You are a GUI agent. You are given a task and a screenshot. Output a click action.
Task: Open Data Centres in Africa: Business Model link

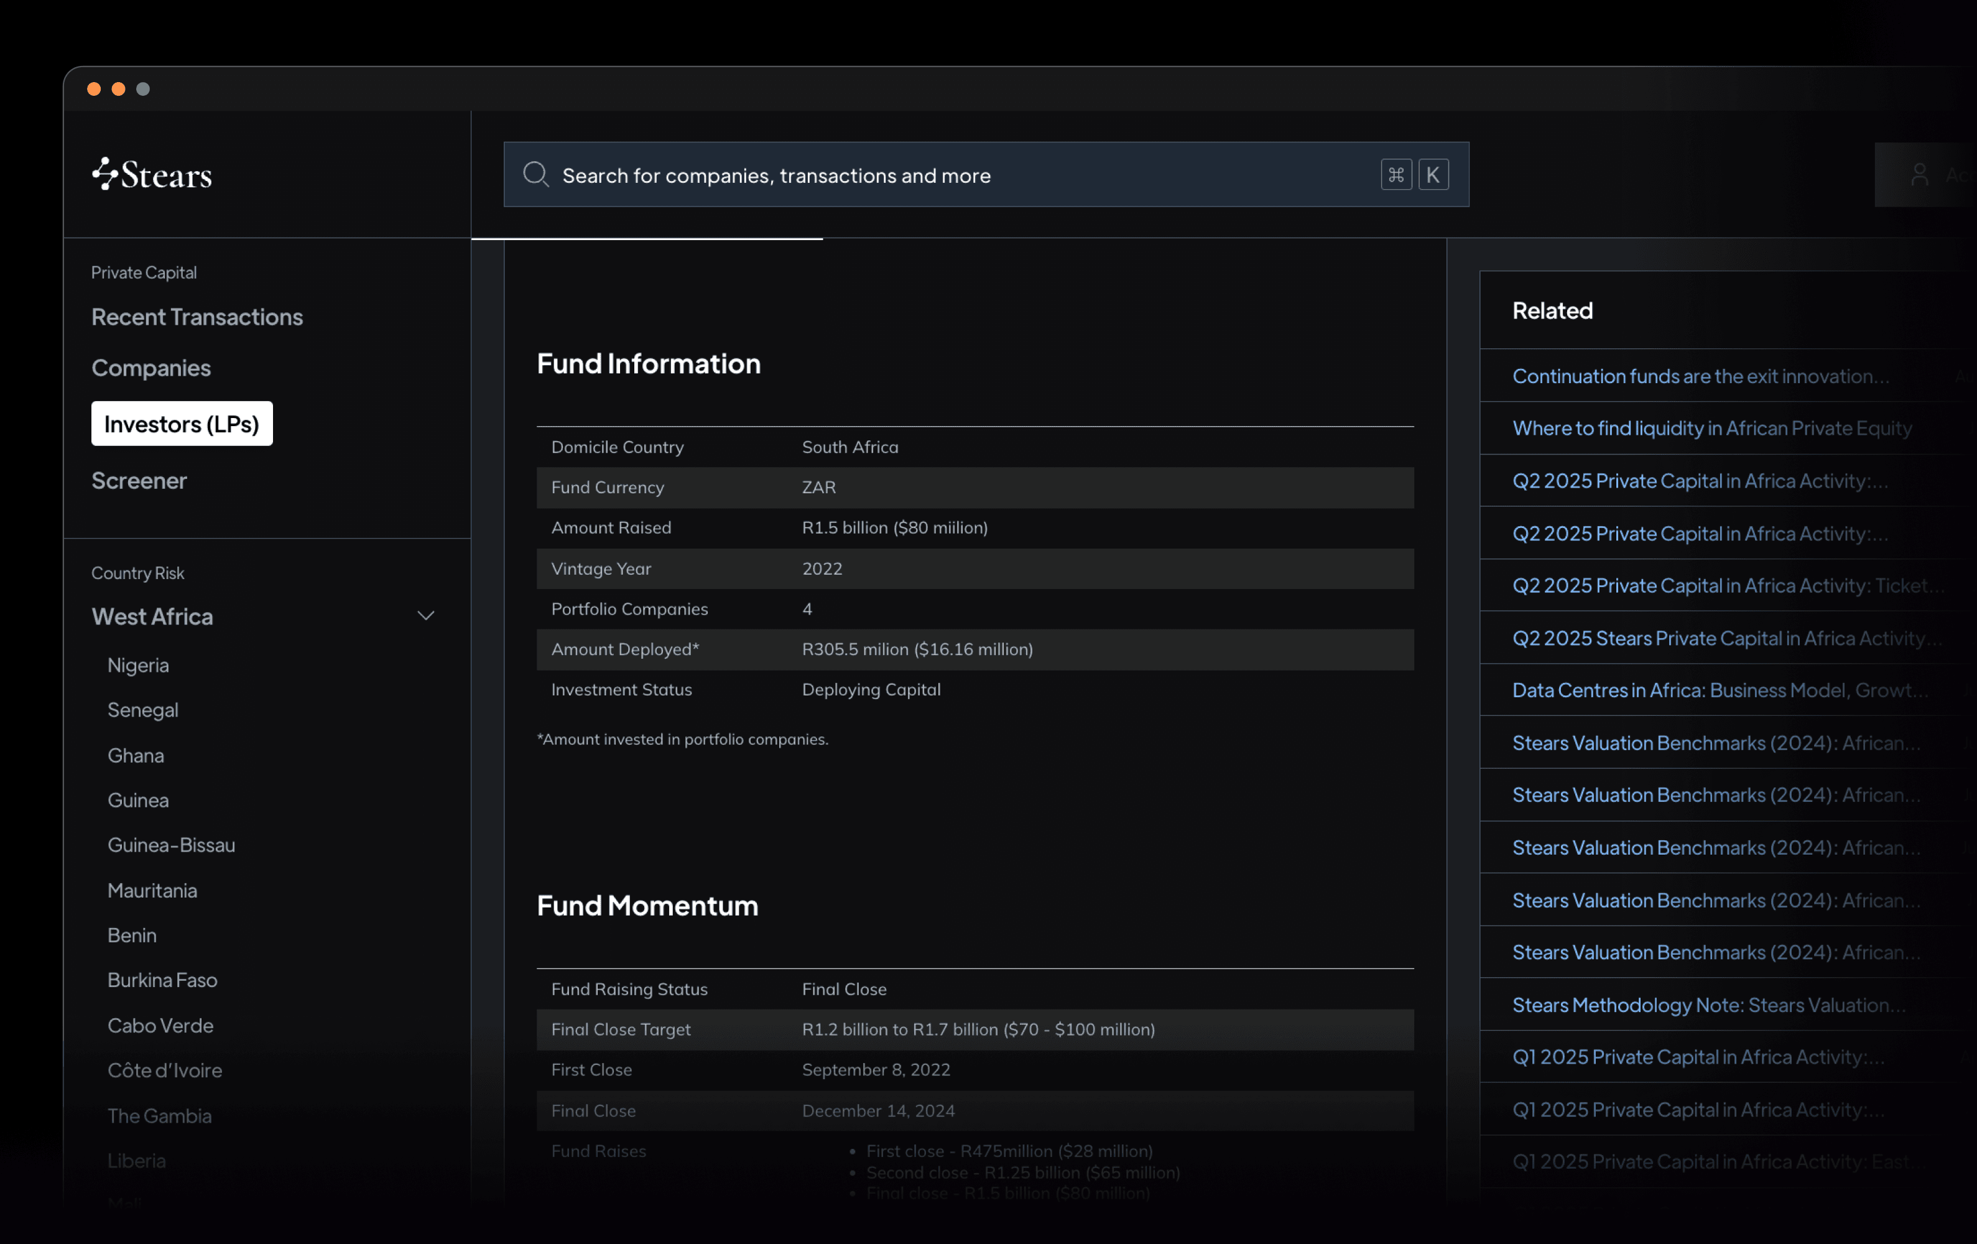click(x=1720, y=690)
